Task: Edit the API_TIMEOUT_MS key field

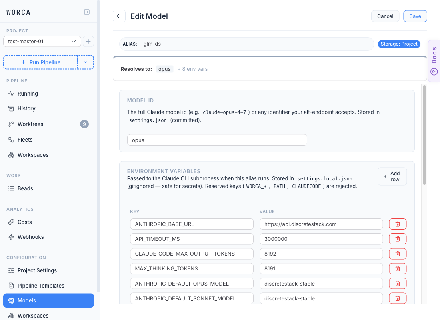Action: [x=192, y=239]
